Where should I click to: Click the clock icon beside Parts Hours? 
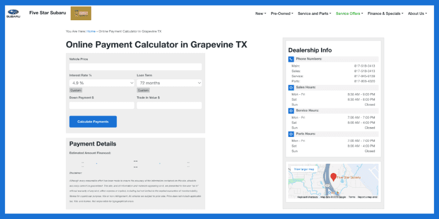[291, 134]
